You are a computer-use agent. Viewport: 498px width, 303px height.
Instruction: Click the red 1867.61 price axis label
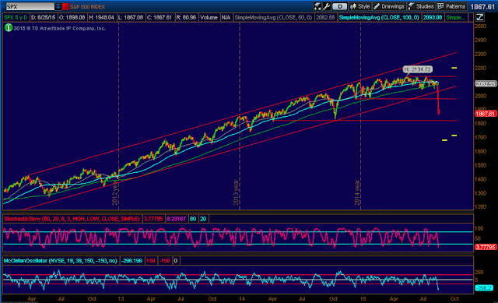click(486, 114)
